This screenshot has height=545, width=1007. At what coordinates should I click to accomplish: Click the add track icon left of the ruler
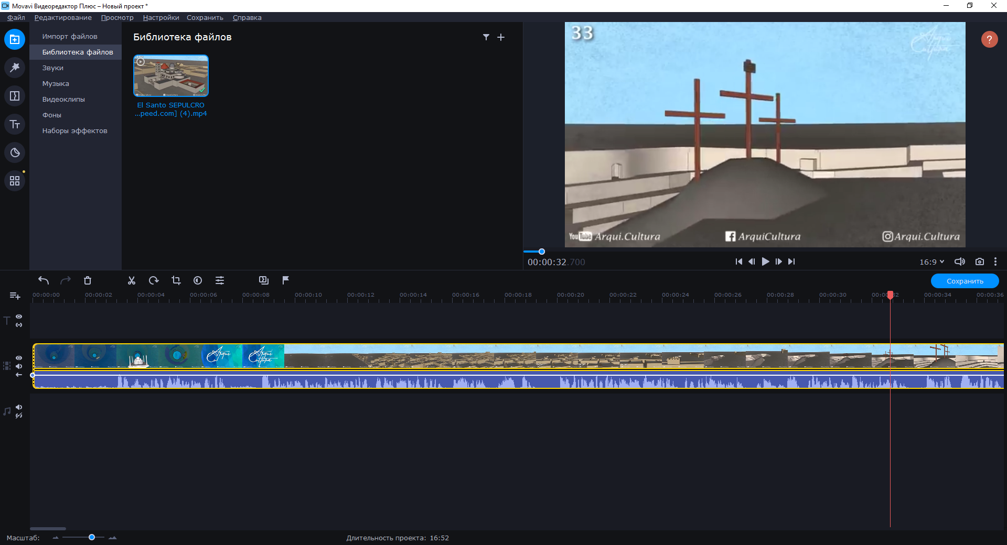15,296
